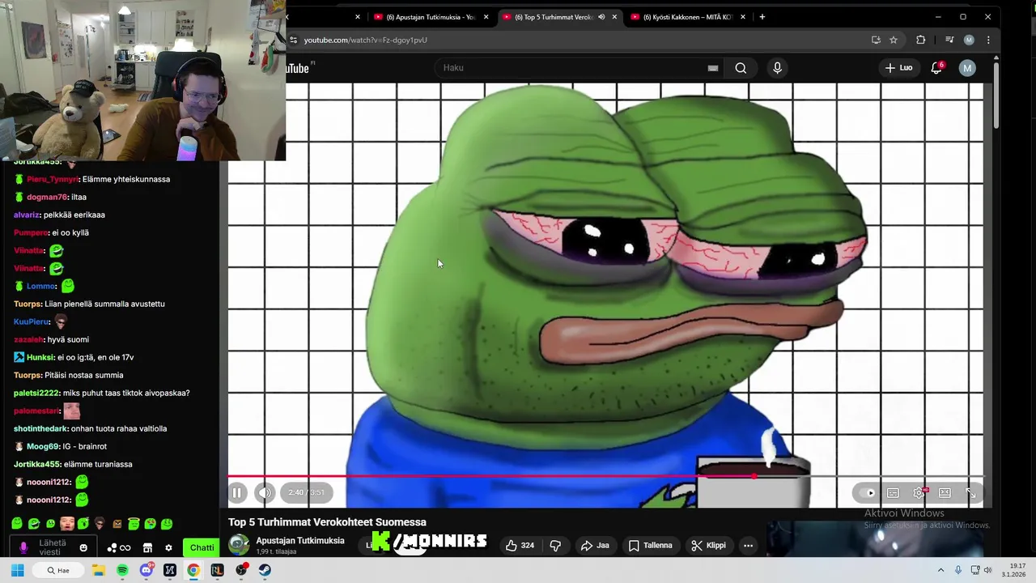Open the YouTube account avatar menu
This screenshot has height=583, width=1036.
click(967, 68)
